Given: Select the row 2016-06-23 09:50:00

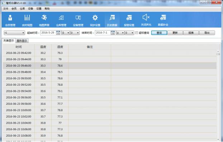Looking at the screenshot, I should coord(110,79).
